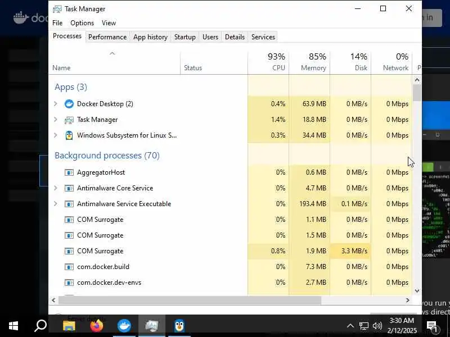Open File Explorer from the taskbar
The width and height of the screenshot is (450, 337).
click(x=69, y=326)
